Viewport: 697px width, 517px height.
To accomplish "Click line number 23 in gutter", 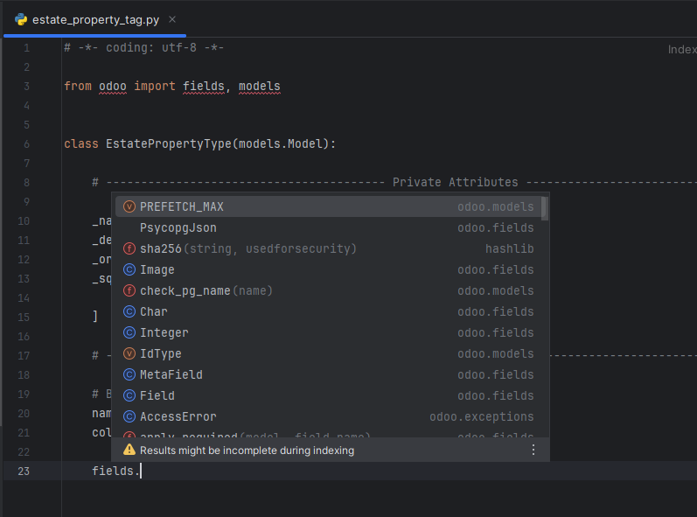I will [24, 472].
